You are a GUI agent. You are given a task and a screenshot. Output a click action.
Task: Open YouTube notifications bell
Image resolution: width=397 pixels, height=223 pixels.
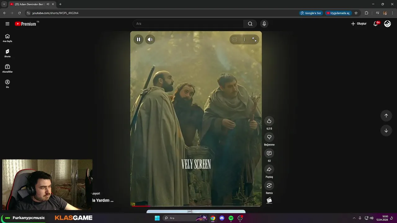click(376, 24)
